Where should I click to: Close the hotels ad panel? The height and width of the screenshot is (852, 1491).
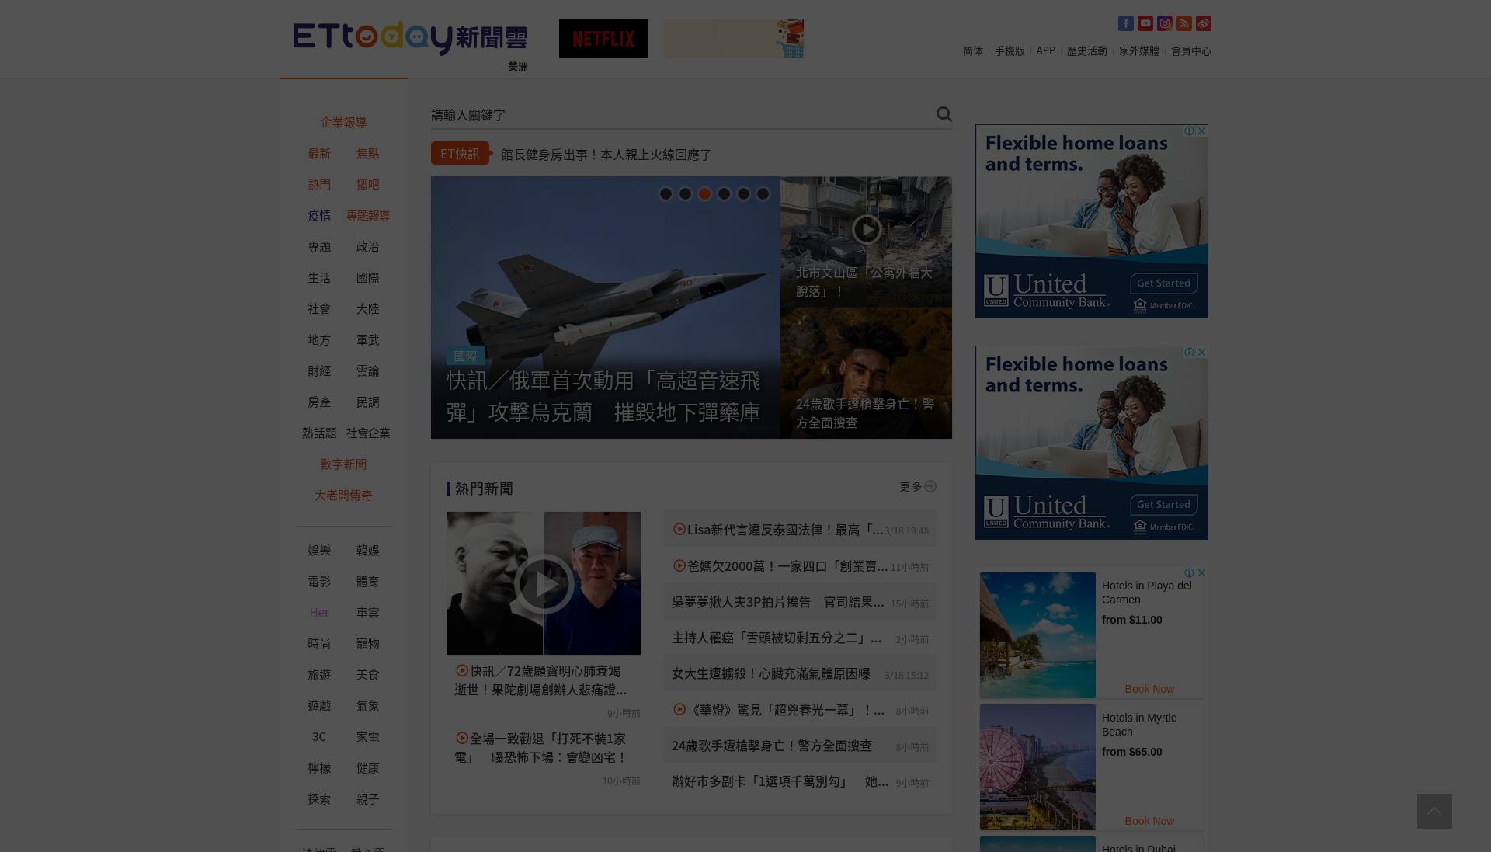(1202, 572)
